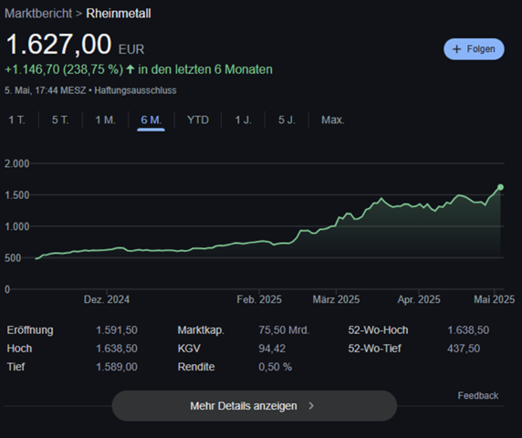This screenshot has height=438, width=522.
Task: Click the Feb. 2025 axis label
Action: [x=259, y=299]
